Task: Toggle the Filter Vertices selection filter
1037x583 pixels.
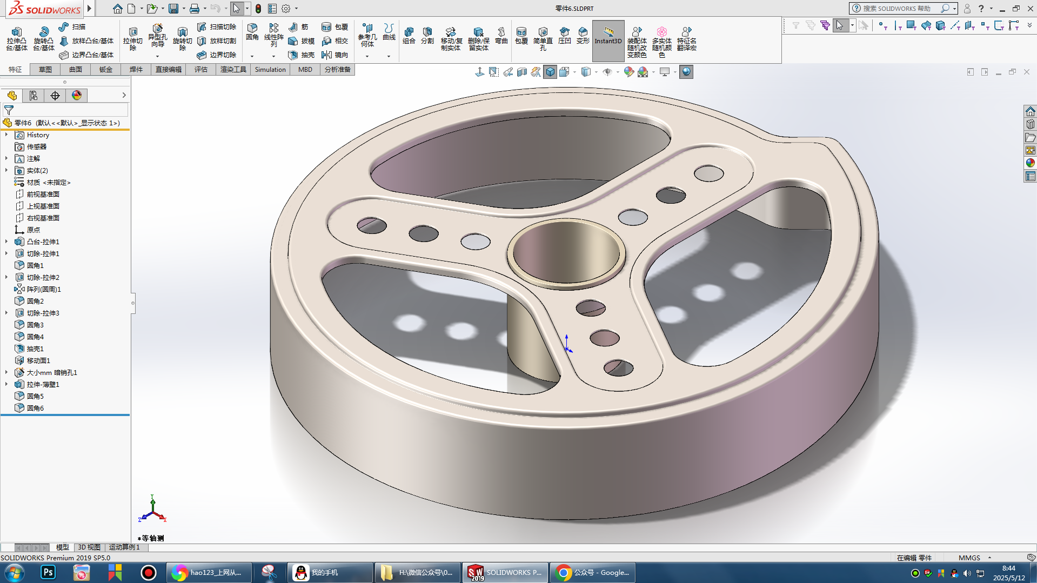Action: point(882,25)
